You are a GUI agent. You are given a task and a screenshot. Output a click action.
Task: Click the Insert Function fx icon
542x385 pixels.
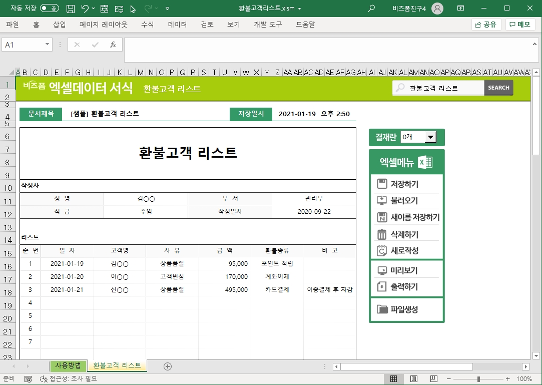coord(113,45)
